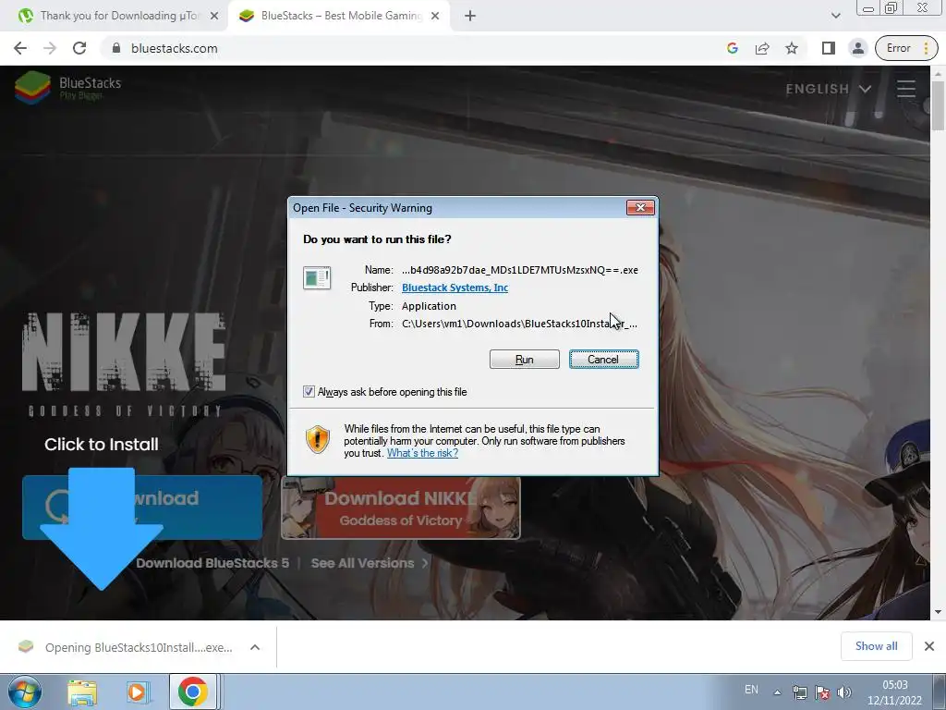Close the Security Warning dialog with X
This screenshot has width=946, height=710.
click(x=640, y=208)
